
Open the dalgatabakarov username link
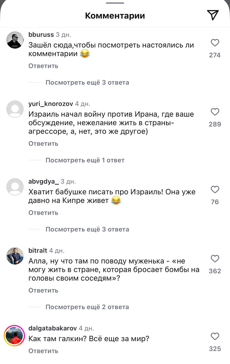[53, 328]
